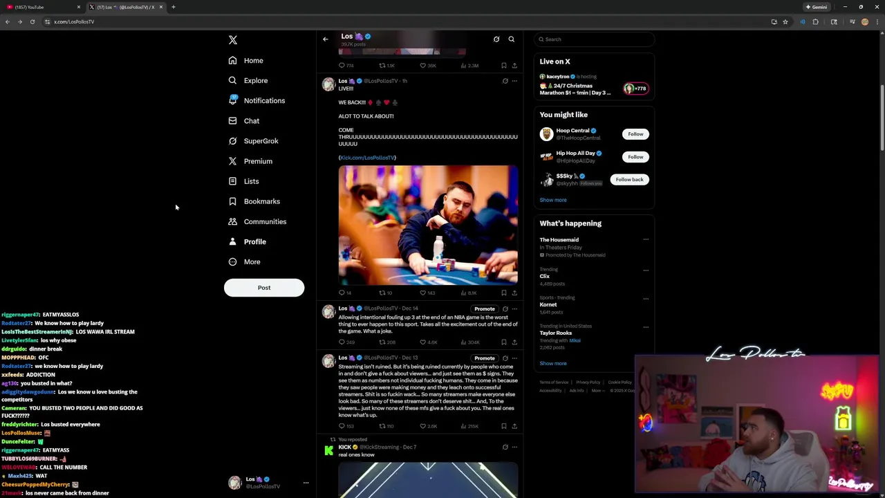Open a new browser tab
Viewport: 885px width, 498px height.
(x=174, y=7)
